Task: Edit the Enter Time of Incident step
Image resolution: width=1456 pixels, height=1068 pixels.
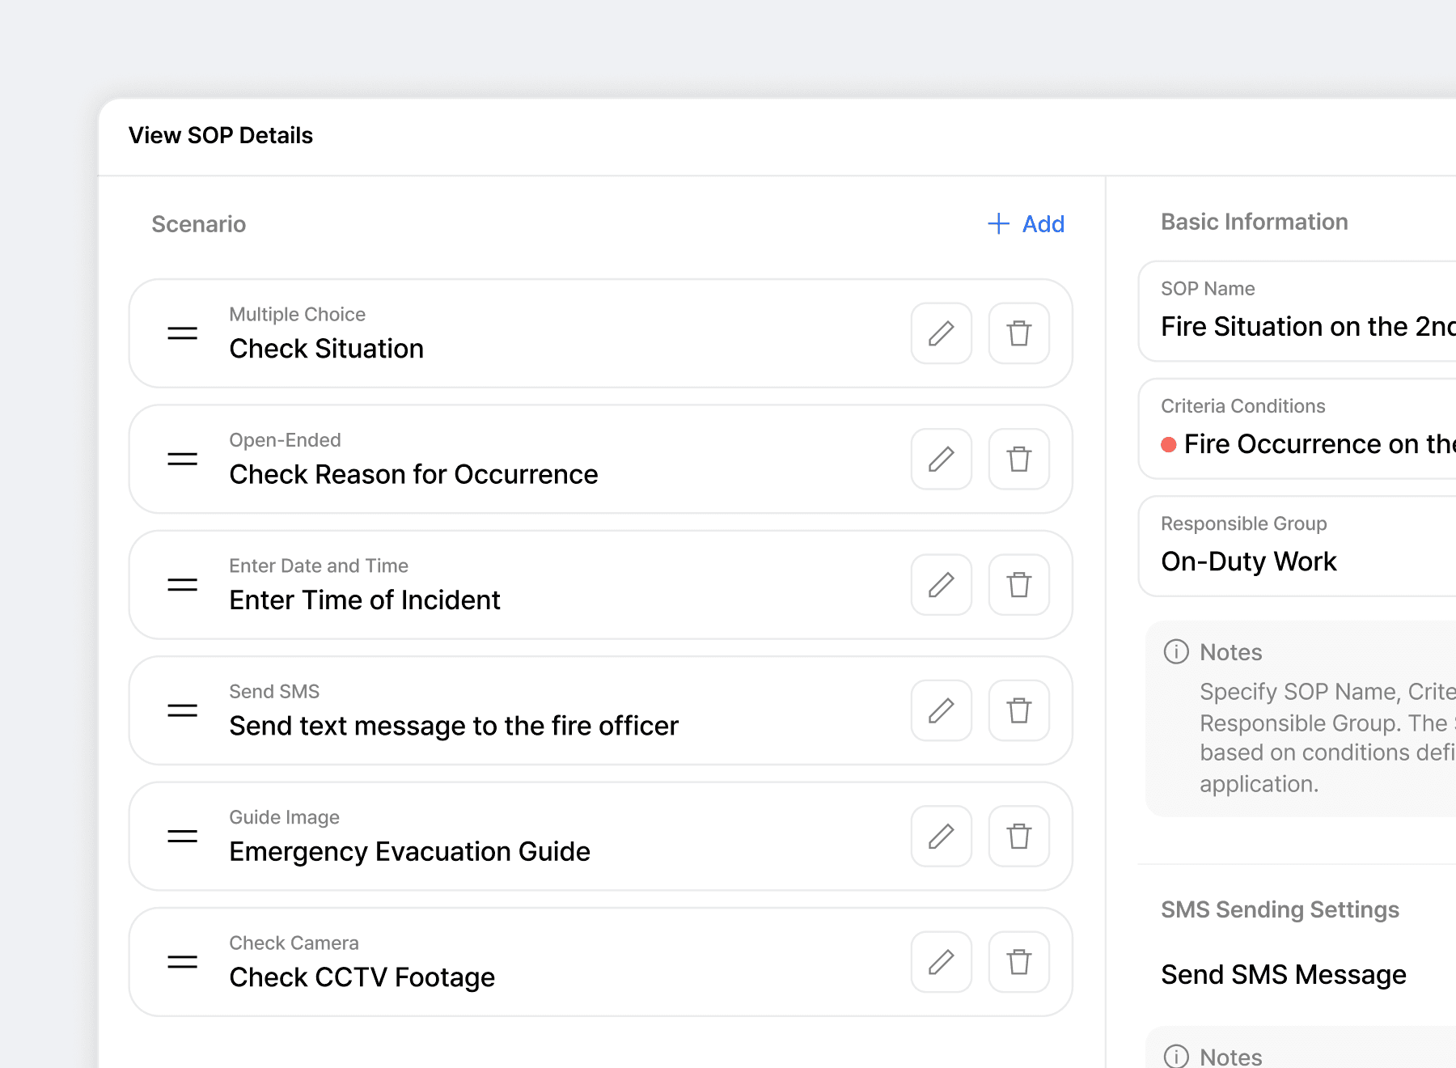Action: tap(941, 584)
